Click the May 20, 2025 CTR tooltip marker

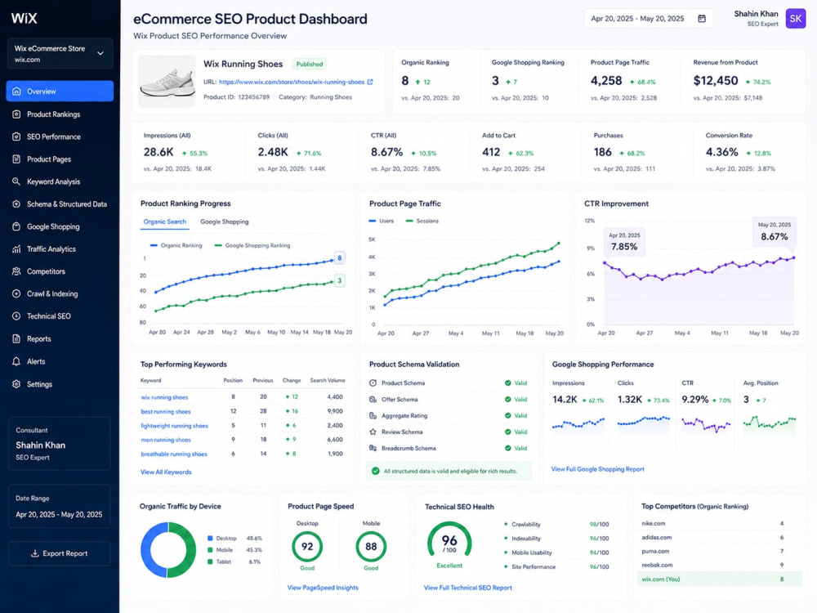click(x=775, y=232)
